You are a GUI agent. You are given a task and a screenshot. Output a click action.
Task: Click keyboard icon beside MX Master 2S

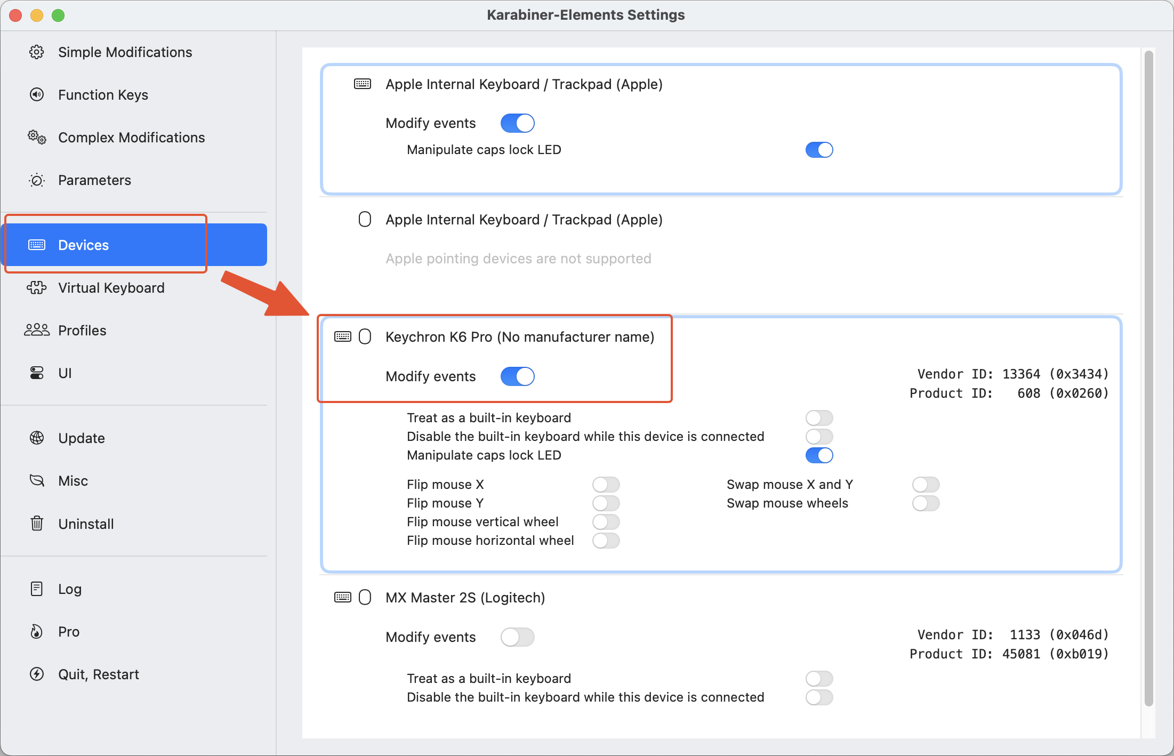pyautogui.click(x=343, y=597)
